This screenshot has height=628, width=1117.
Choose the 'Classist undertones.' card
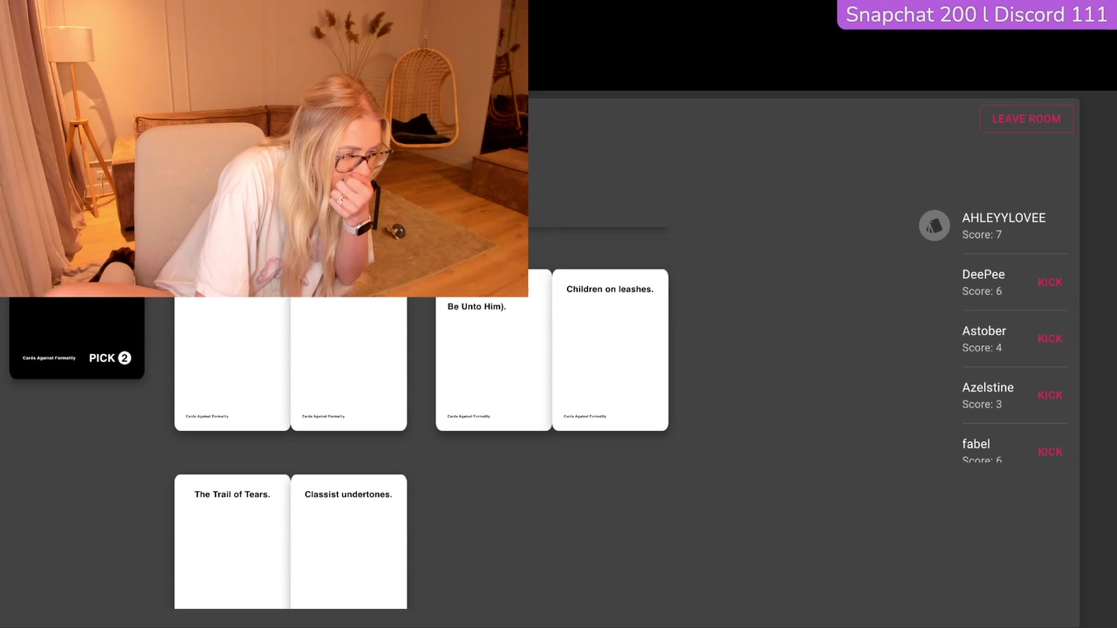point(348,541)
